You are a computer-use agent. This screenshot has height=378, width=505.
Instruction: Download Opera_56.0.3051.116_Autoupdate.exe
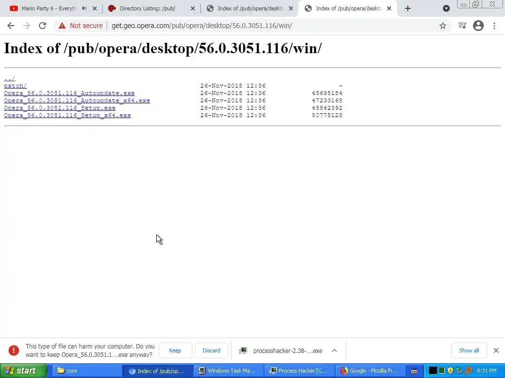coord(69,93)
